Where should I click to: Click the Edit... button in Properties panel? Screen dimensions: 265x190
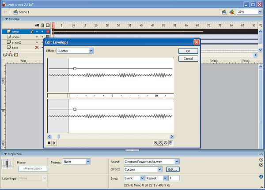tap(173, 169)
